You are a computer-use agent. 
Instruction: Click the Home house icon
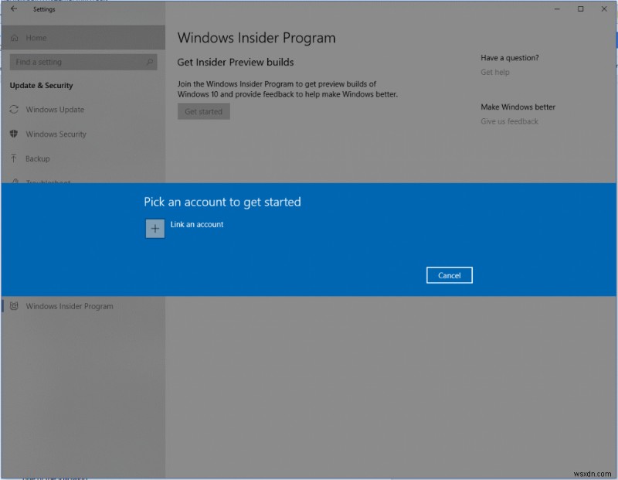[13, 37]
